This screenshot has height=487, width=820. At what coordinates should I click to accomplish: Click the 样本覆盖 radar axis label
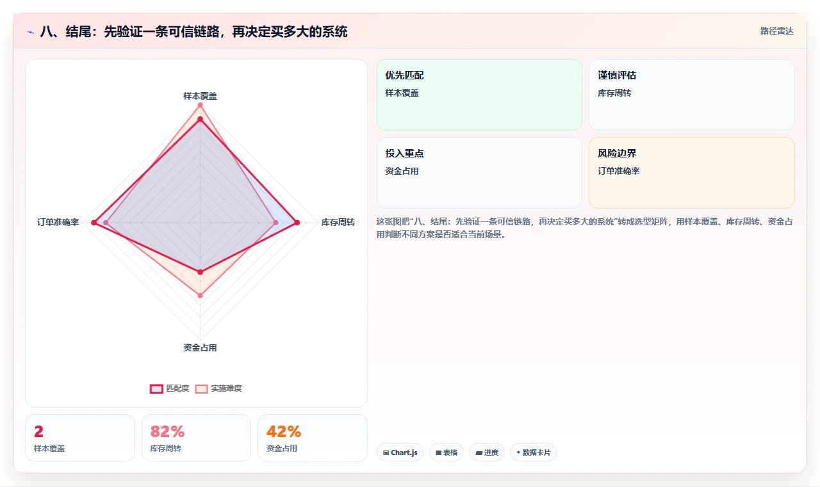[x=200, y=96]
